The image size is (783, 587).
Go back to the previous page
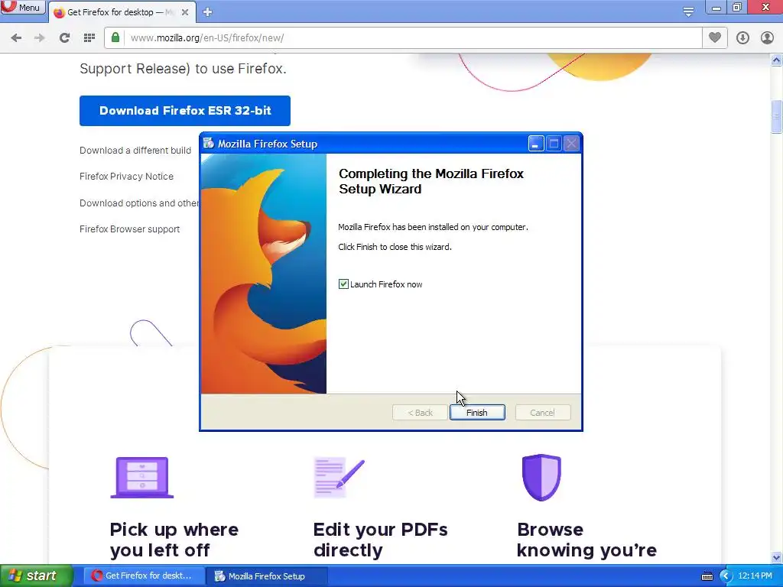(16, 38)
